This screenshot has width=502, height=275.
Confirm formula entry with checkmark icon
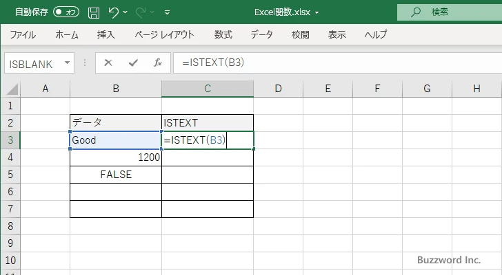tap(133, 63)
